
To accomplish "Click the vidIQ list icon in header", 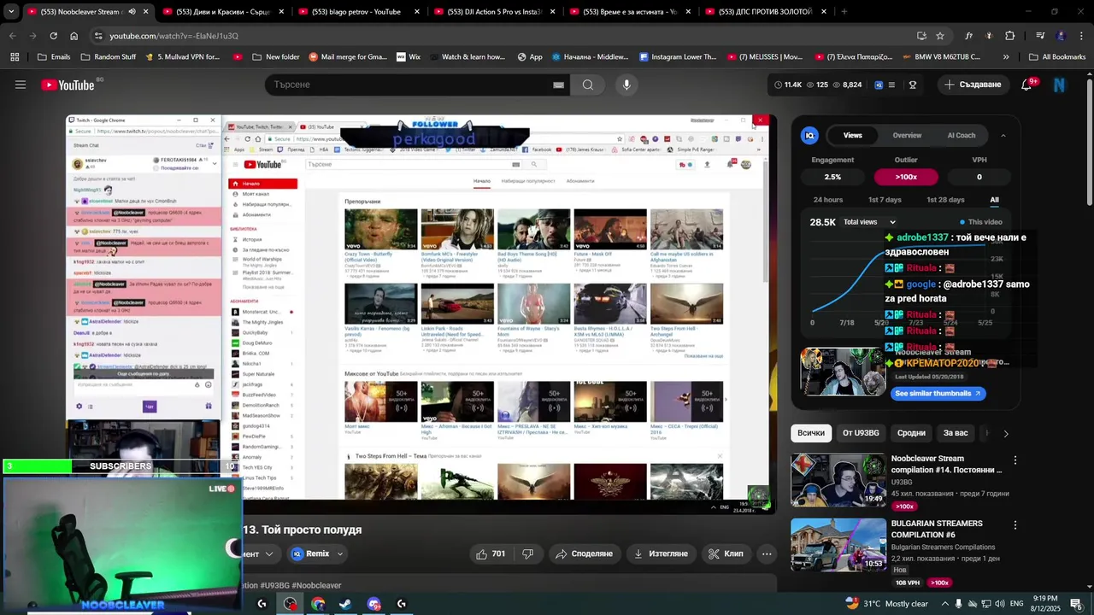I will coord(891,85).
